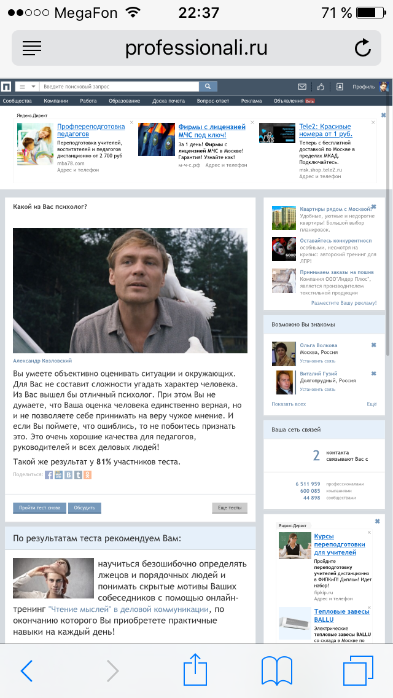This screenshot has height=698, width=393.
Task: Tap the Safari reload page icon
Action: coord(363,48)
